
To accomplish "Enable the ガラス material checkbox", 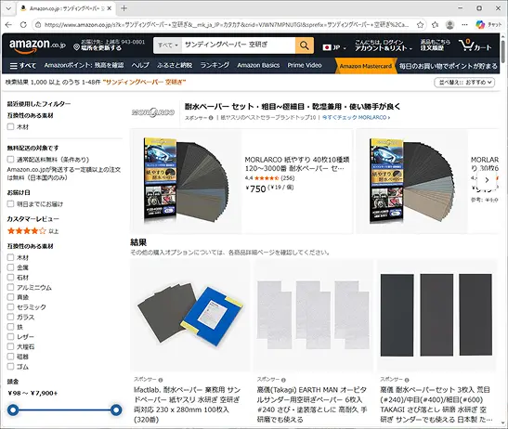I will [11, 317].
